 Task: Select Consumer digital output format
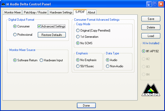[15, 26]
